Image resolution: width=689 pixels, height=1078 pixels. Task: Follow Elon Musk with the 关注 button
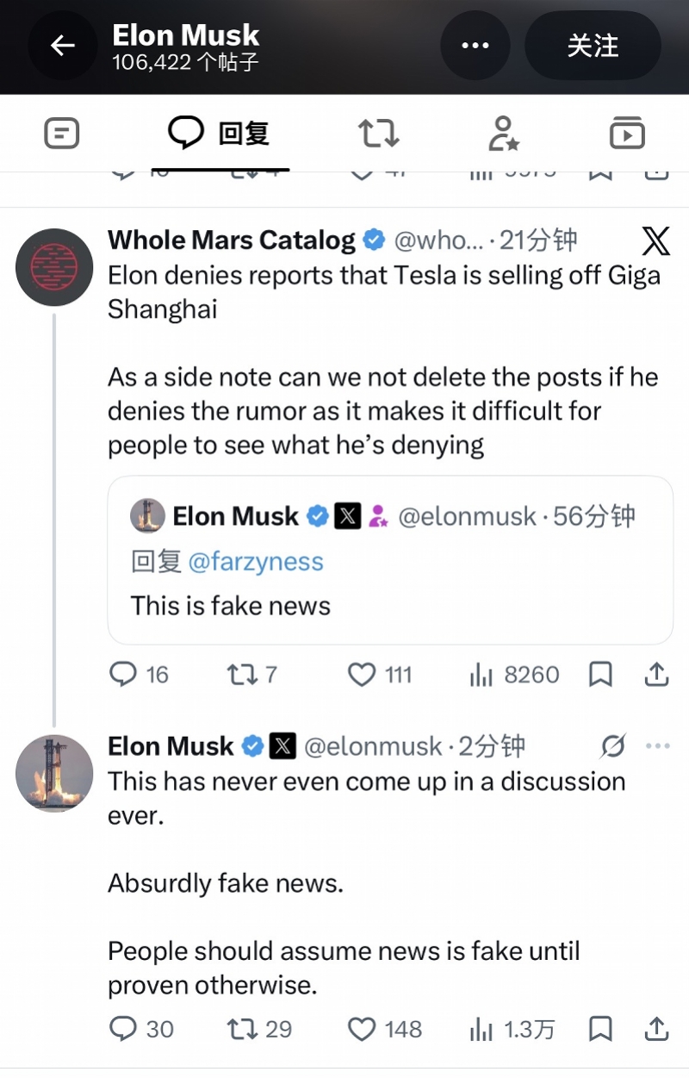[593, 46]
